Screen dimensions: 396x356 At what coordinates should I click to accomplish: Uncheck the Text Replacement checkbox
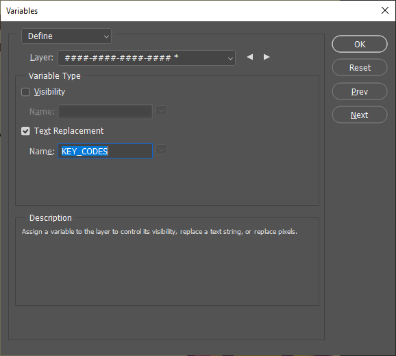coord(25,131)
